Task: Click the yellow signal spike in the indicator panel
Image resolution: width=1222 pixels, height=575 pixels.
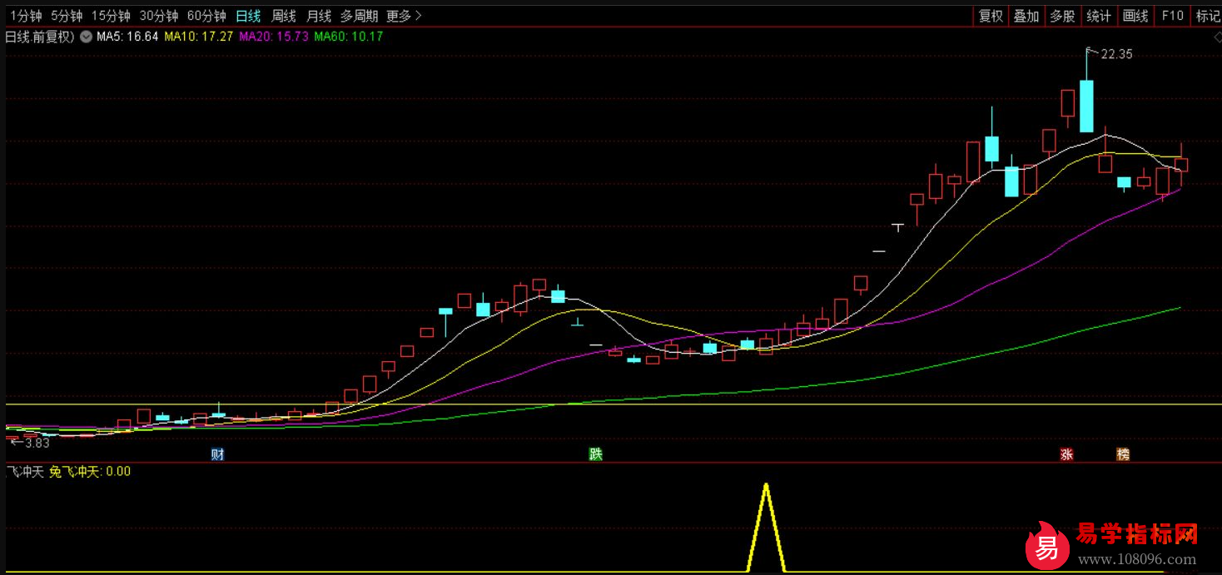Action: [766, 528]
